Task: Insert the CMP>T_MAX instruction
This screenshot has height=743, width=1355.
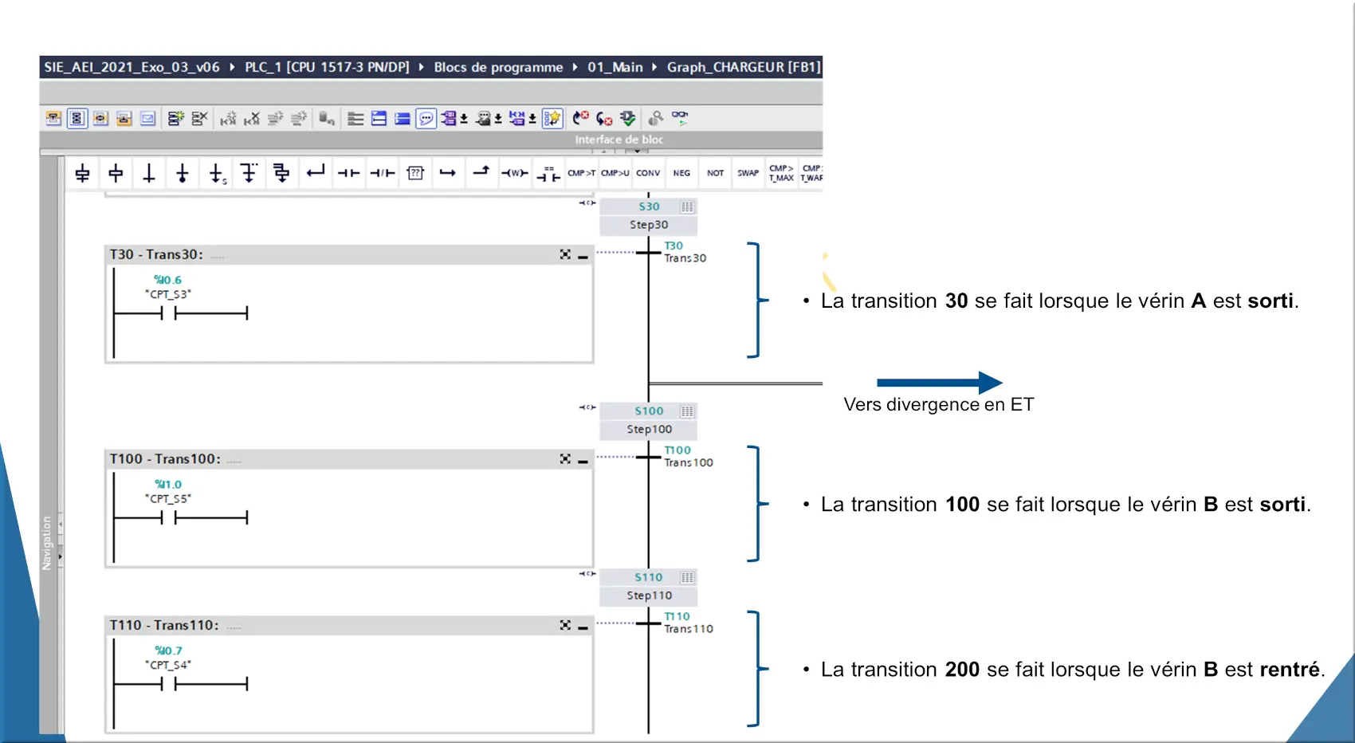Action: (x=781, y=173)
